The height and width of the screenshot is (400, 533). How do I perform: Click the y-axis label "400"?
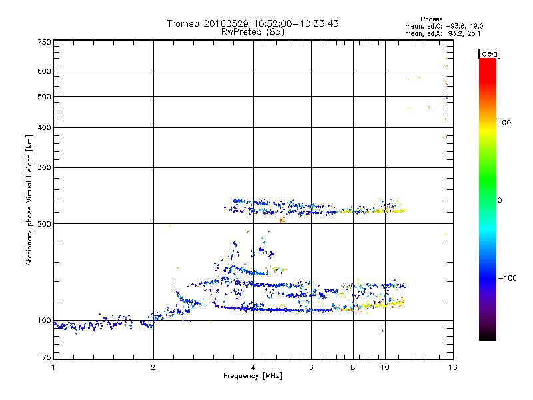point(45,127)
